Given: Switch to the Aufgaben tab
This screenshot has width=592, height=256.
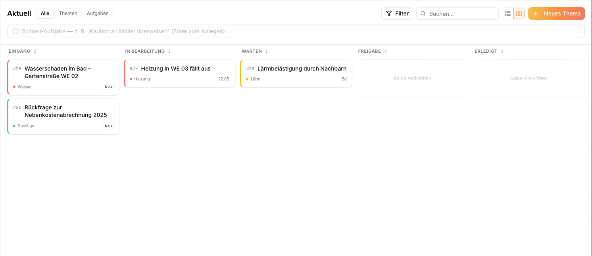Looking at the screenshot, I should [x=98, y=13].
